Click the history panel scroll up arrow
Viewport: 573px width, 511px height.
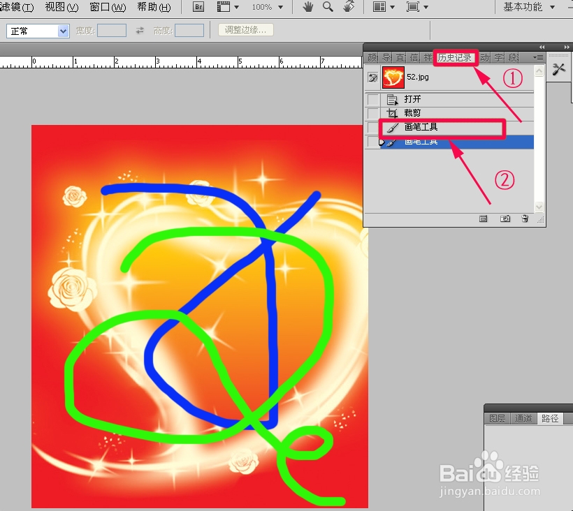(x=539, y=71)
